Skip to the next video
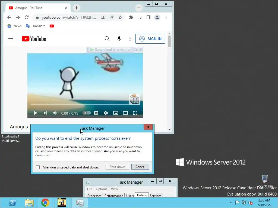The height and width of the screenshot is (208, 278). (45, 113)
